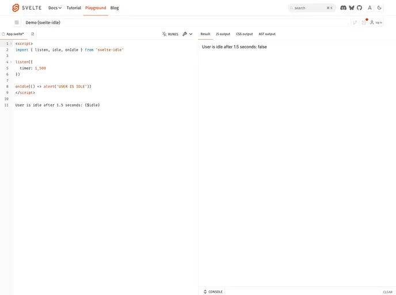Select the Playground nav item
This screenshot has height=295, width=396.
pos(96,8)
